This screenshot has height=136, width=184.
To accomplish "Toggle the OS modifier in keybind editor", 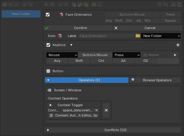I will [146, 61].
